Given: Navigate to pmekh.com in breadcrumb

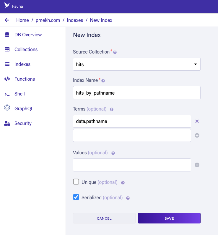Looking at the screenshot, I should (x=48, y=20).
